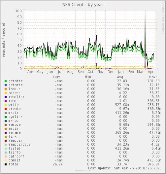Click the graph title NFS Client - by year

click(x=83, y=5)
